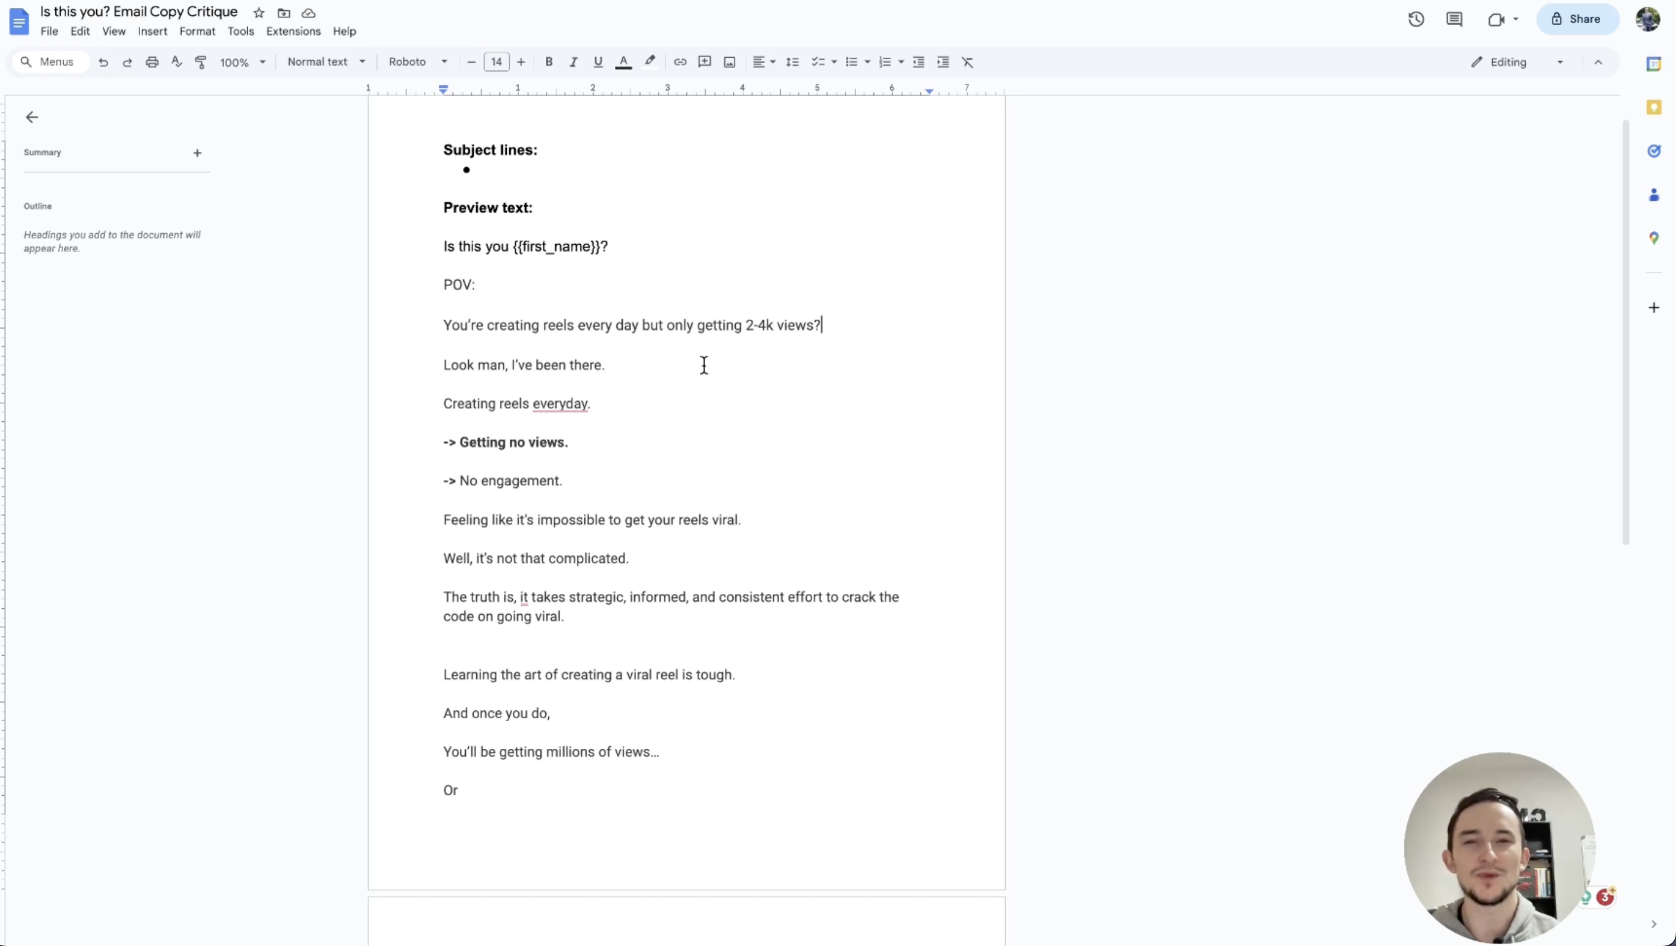Click the Underline formatting icon
1676x946 pixels.
(x=598, y=61)
